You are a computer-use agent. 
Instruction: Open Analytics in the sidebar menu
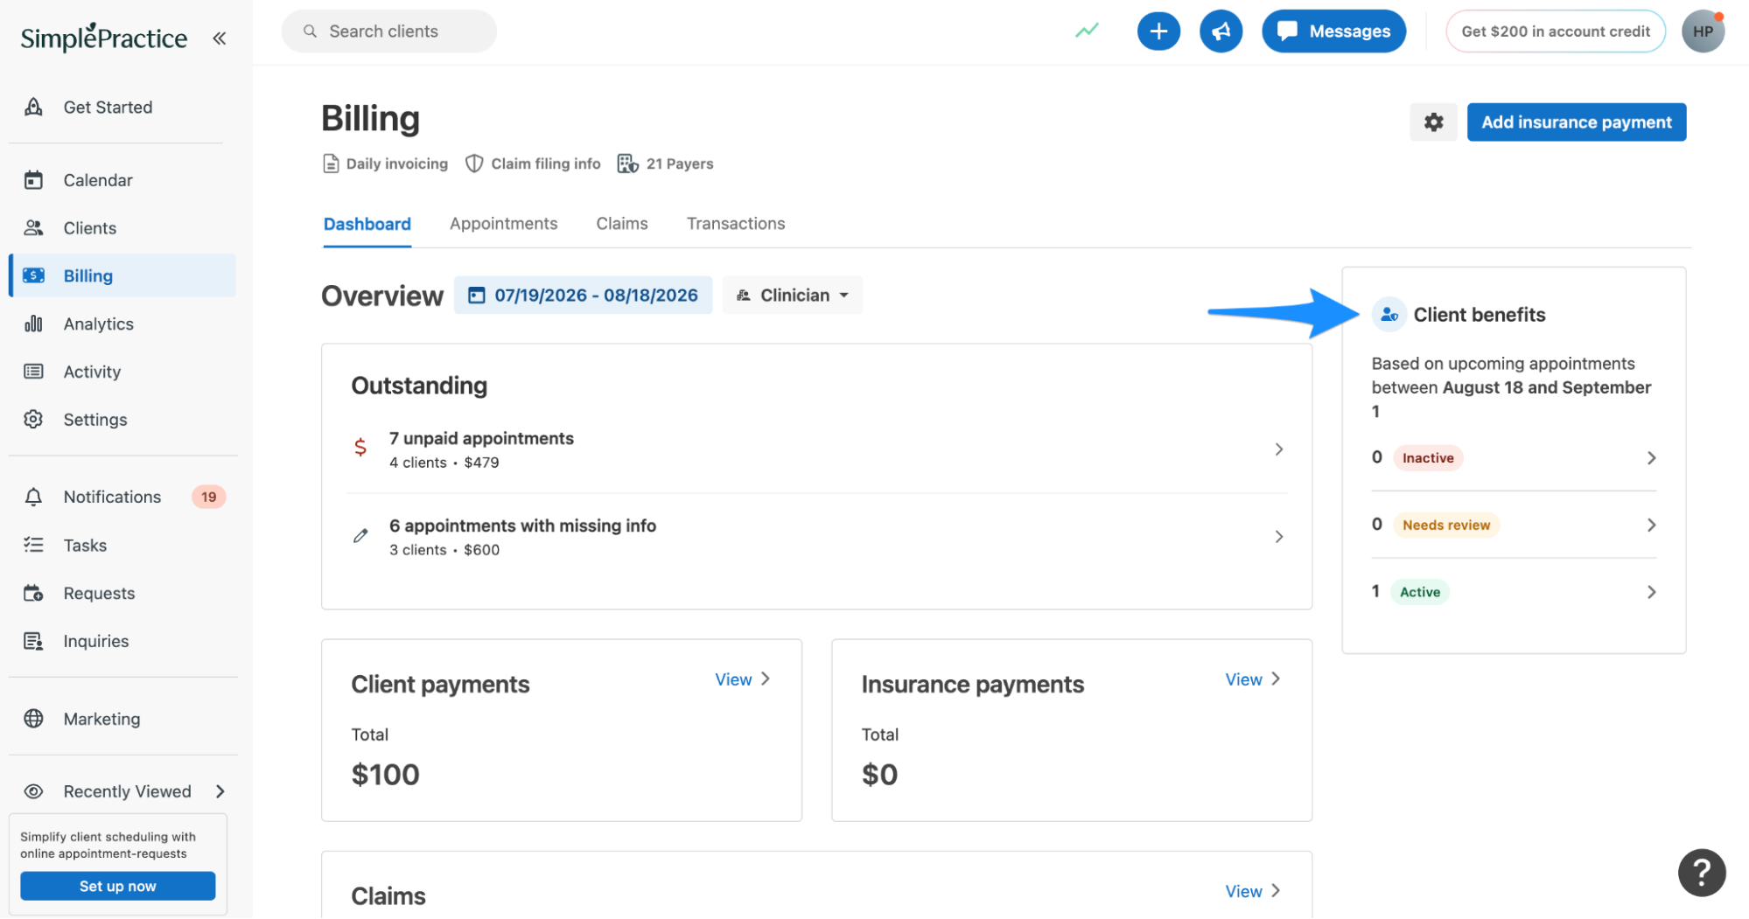(x=122, y=324)
